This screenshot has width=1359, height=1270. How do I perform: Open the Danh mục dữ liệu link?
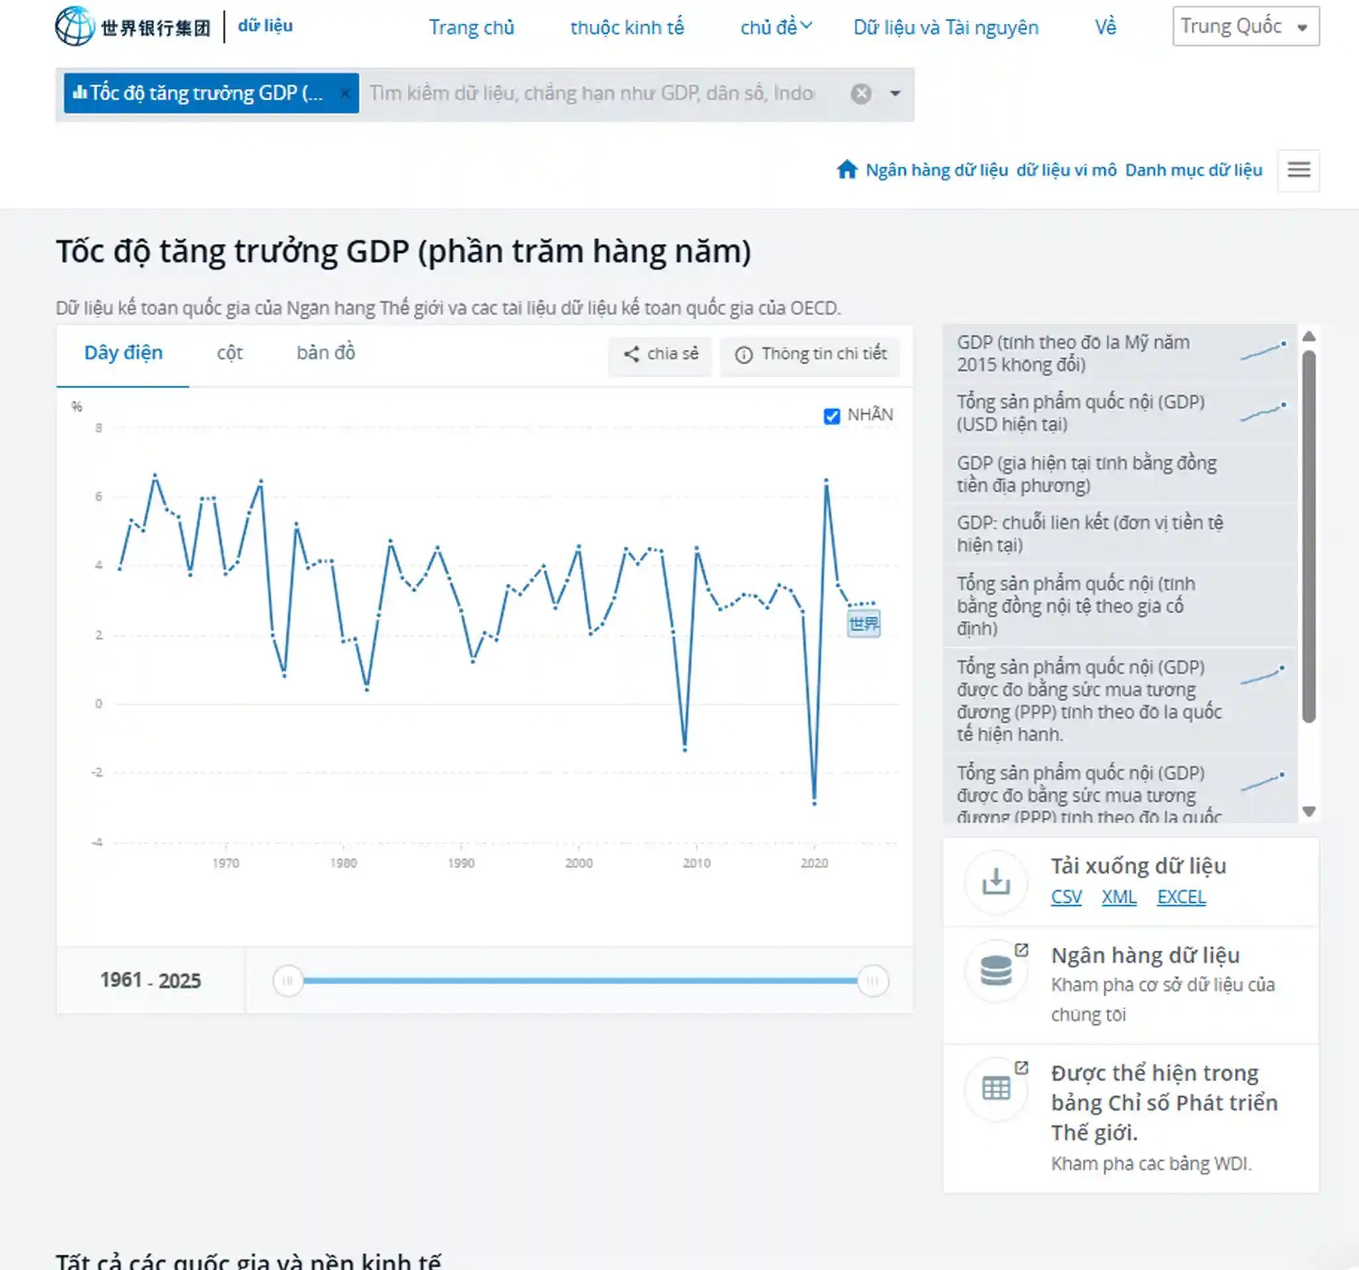(1194, 169)
